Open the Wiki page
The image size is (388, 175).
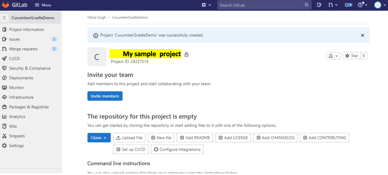pyautogui.click(x=13, y=126)
